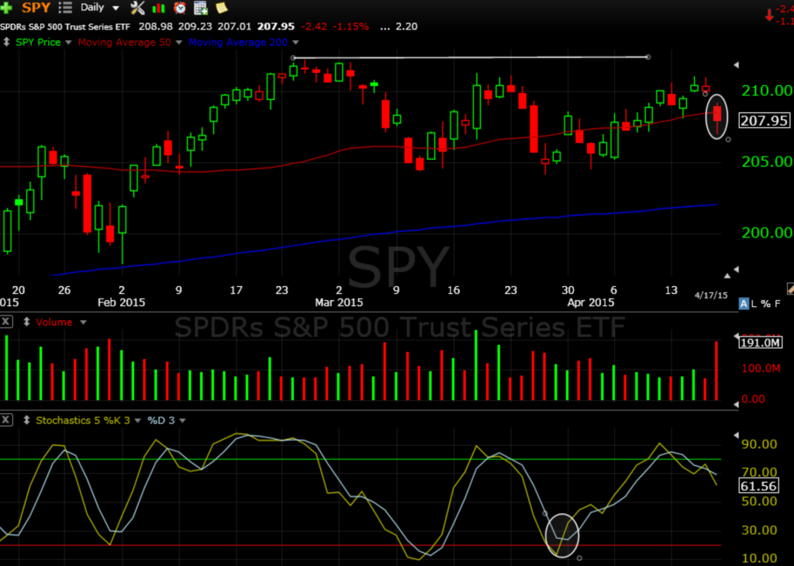This screenshot has height=566, width=794.
Task: Switch to logarithmic scale L button
Action: 754,304
